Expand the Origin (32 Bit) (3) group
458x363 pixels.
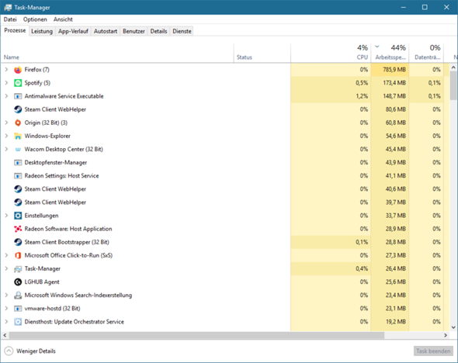click(6, 123)
